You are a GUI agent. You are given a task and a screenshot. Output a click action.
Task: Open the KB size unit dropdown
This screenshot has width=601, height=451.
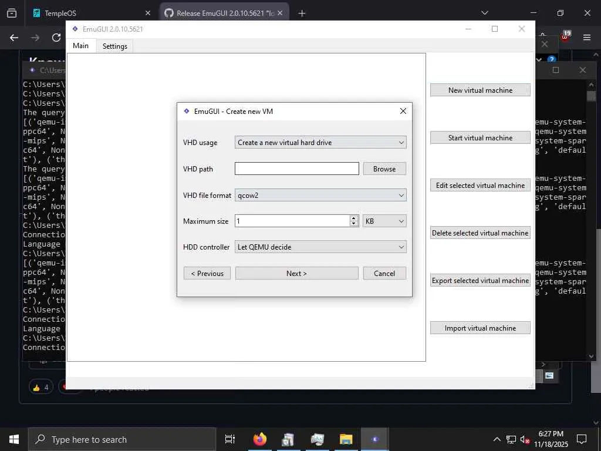coord(384,221)
